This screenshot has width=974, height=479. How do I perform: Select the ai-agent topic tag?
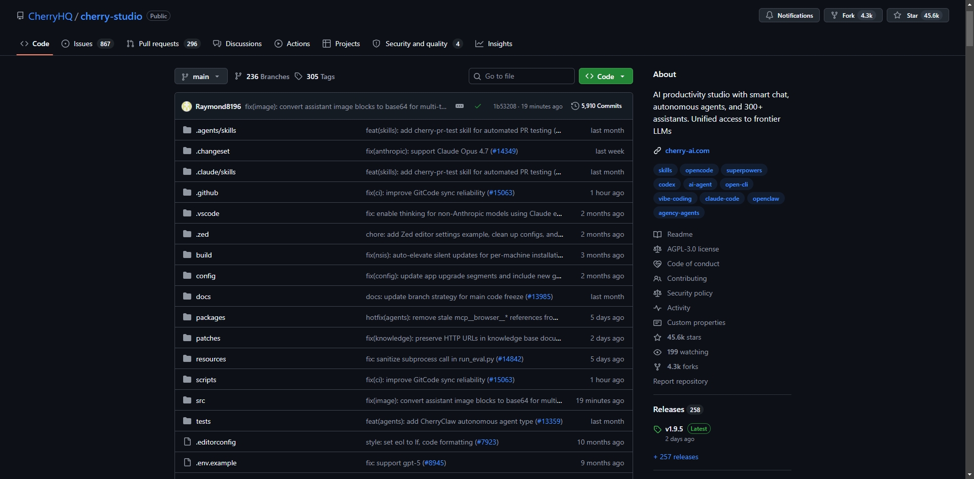point(700,185)
